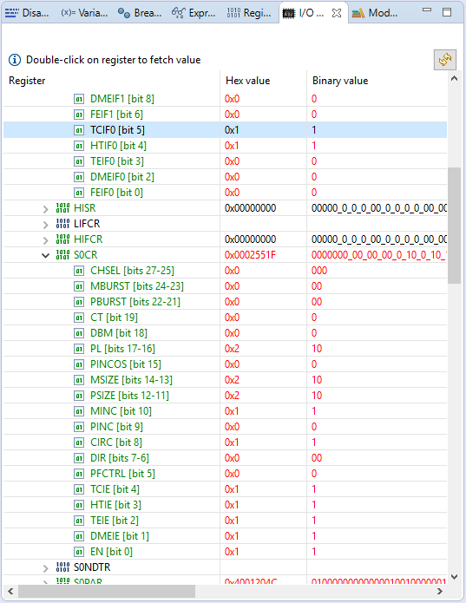Click the Hex value column header

[247, 81]
